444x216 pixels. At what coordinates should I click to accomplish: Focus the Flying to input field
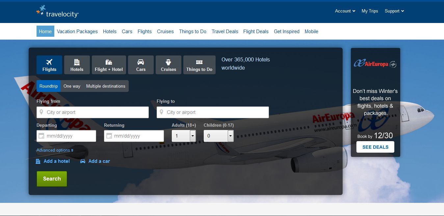213,112
